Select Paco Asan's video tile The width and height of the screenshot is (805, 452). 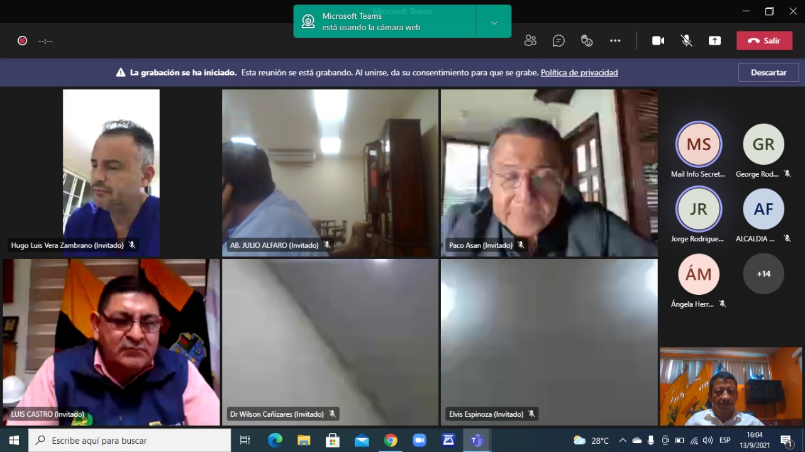[x=548, y=173]
